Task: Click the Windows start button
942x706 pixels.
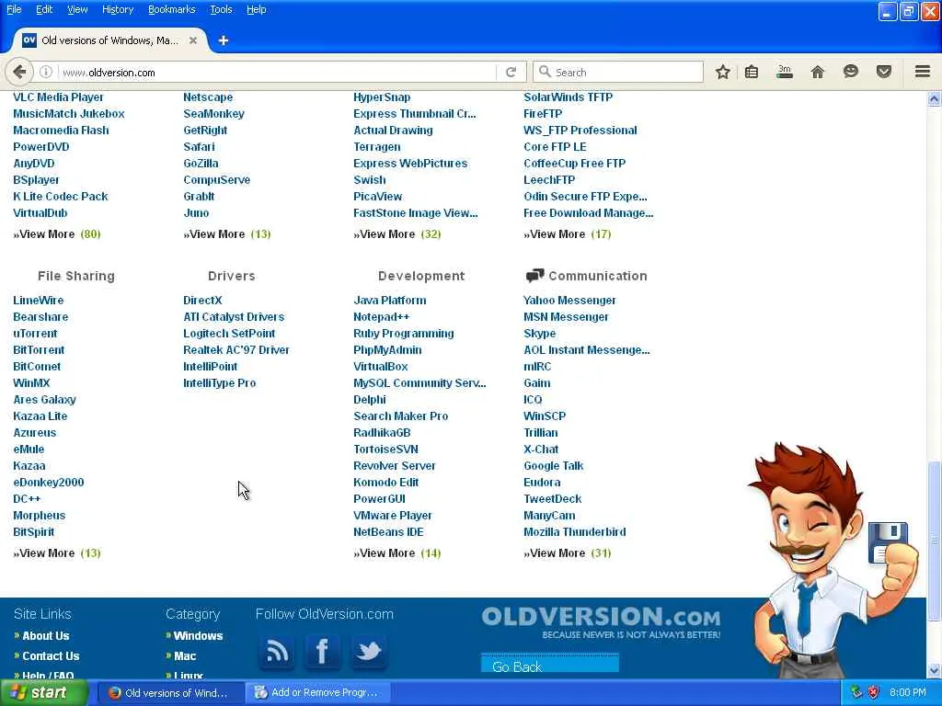Action: 44,692
